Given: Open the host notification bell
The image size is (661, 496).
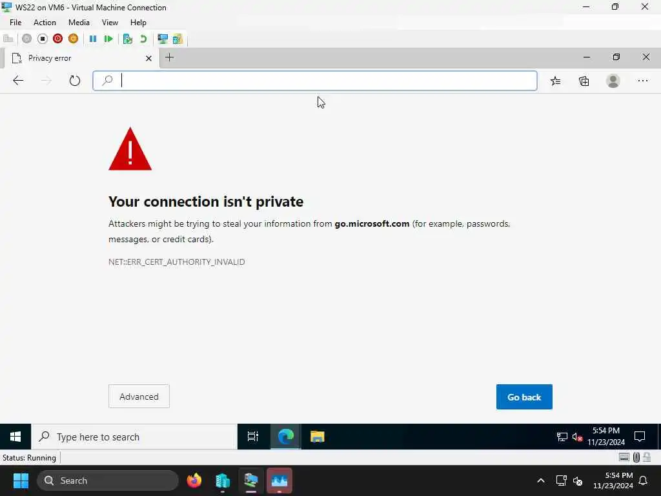Looking at the screenshot, I should tap(644, 480).
